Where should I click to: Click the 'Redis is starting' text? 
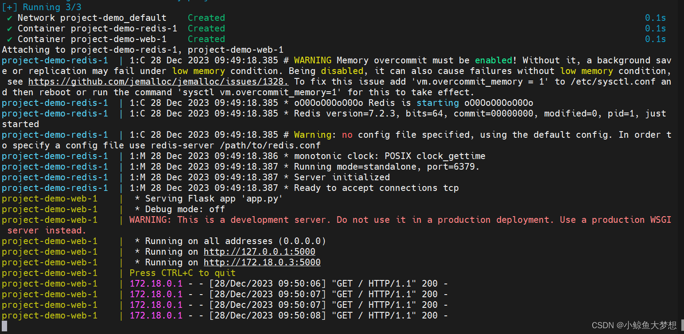tap(415, 103)
